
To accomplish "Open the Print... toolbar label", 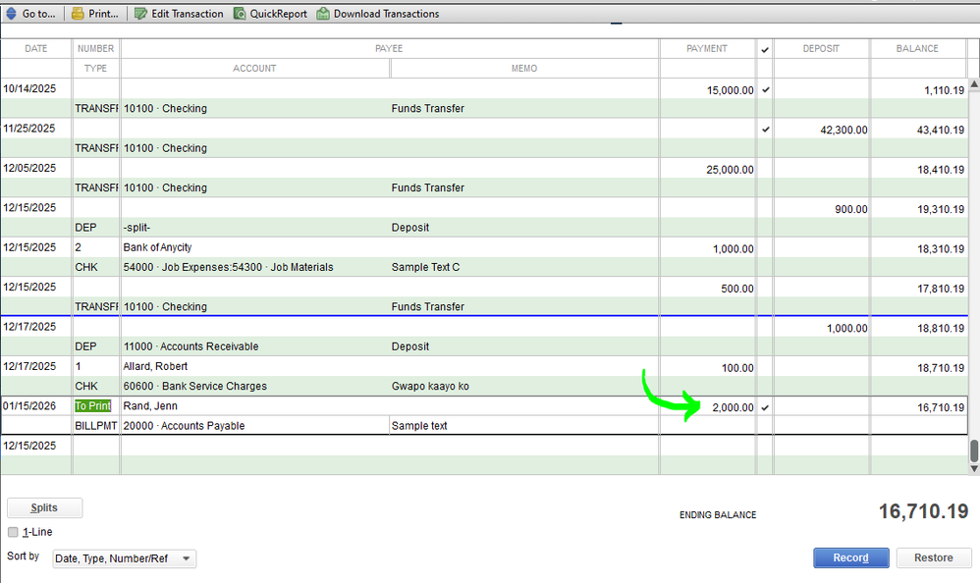I will coord(103,14).
